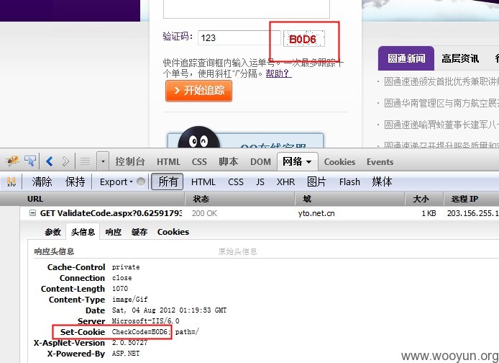
Task: Select the 203.156.255 remote IP cell
Action: pos(472,213)
